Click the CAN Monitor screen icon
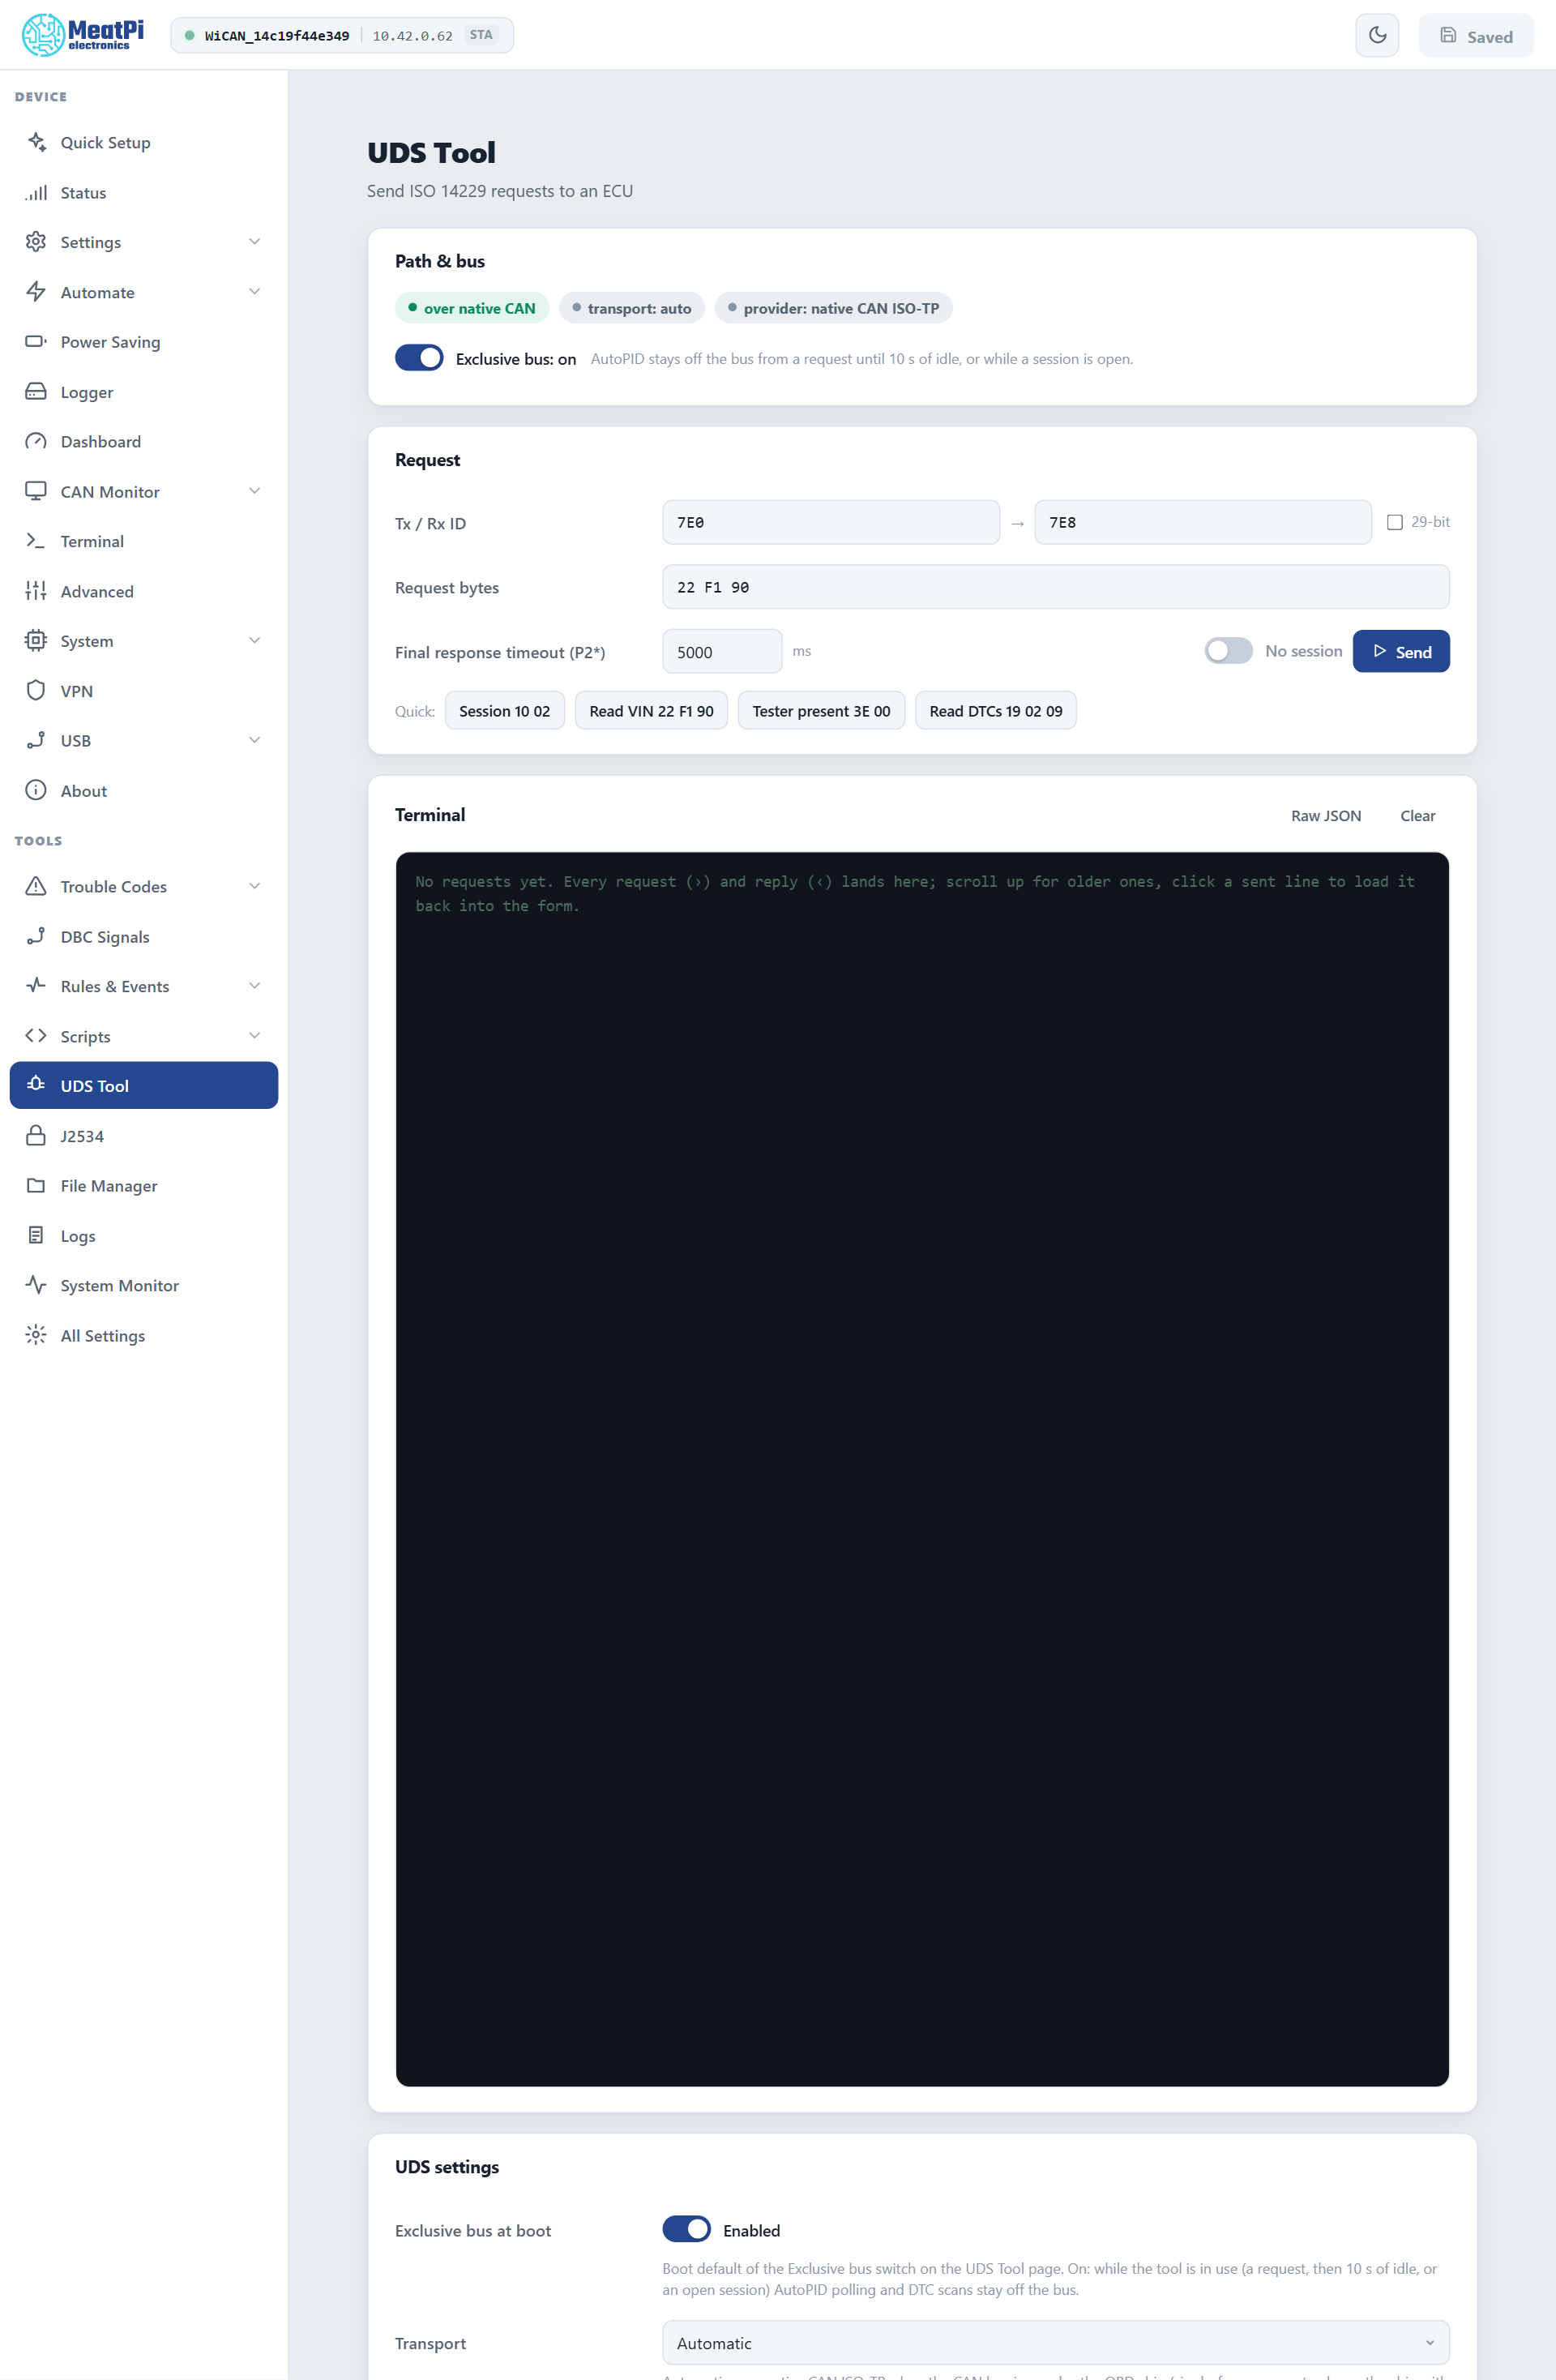The height and width of the screenshot is (2380, 1556). pyautogui.click(x=36, y=491)
